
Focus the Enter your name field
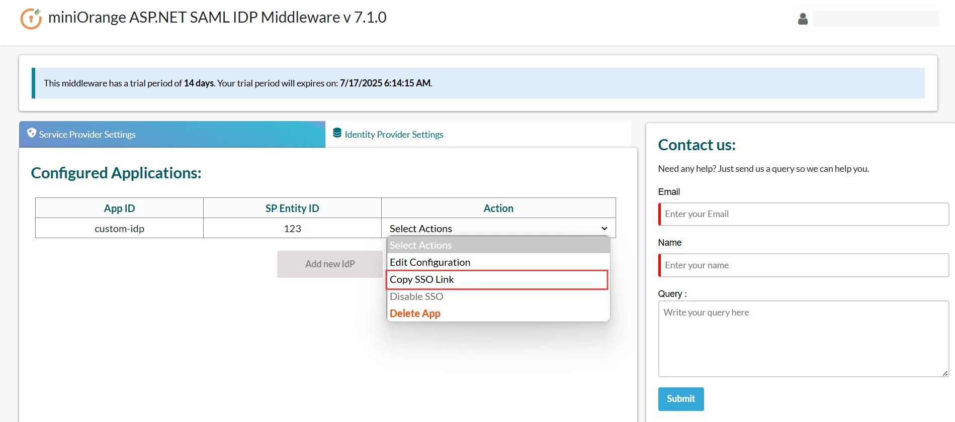(804, 265)
